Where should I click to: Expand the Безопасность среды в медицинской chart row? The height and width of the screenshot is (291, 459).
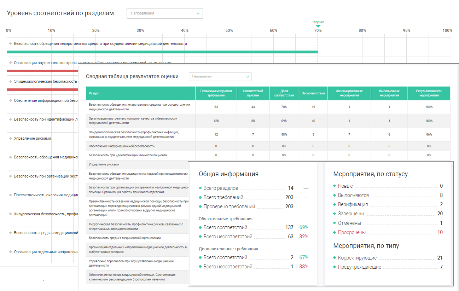pyautogui.click(x=11, y=233)
